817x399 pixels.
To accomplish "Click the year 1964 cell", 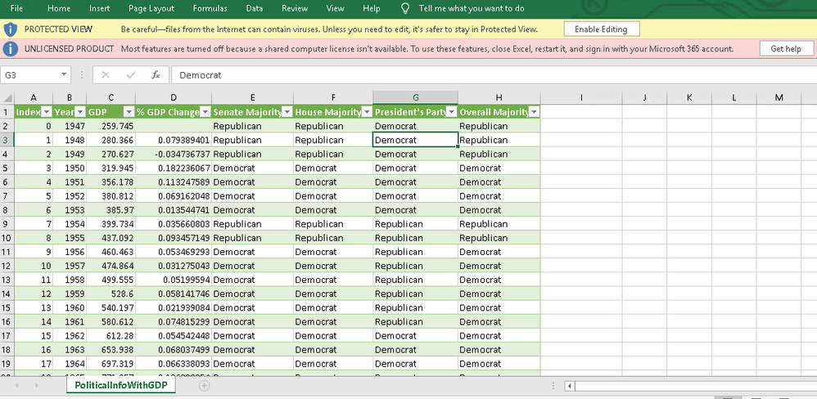I will click(70, 364).
